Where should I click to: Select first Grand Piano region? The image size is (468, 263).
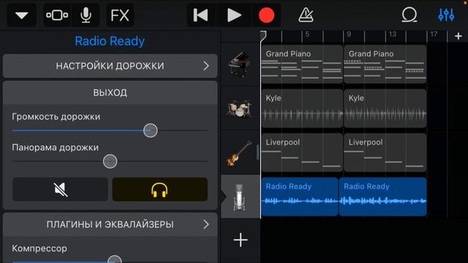pos(302,64)
